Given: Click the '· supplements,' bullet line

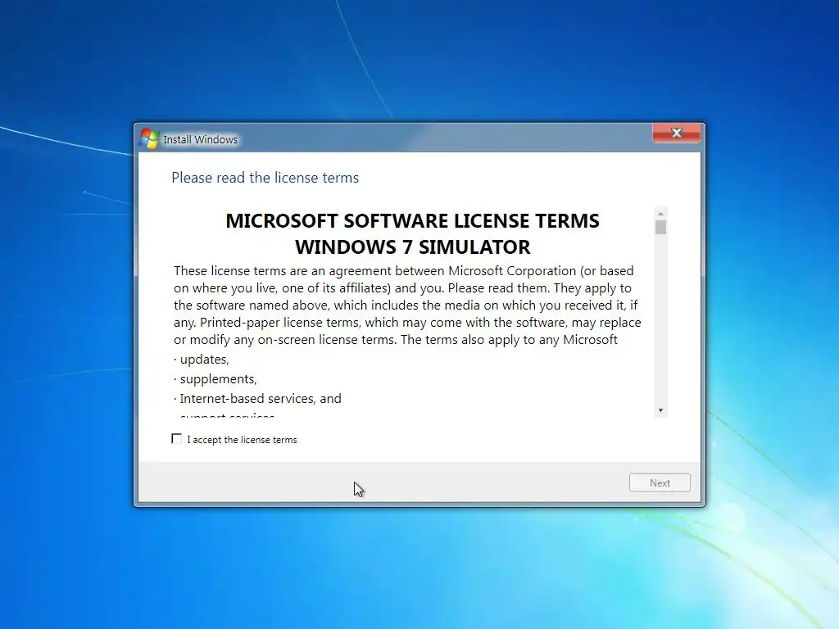Looking at the screenshot, I should point(215,379).
